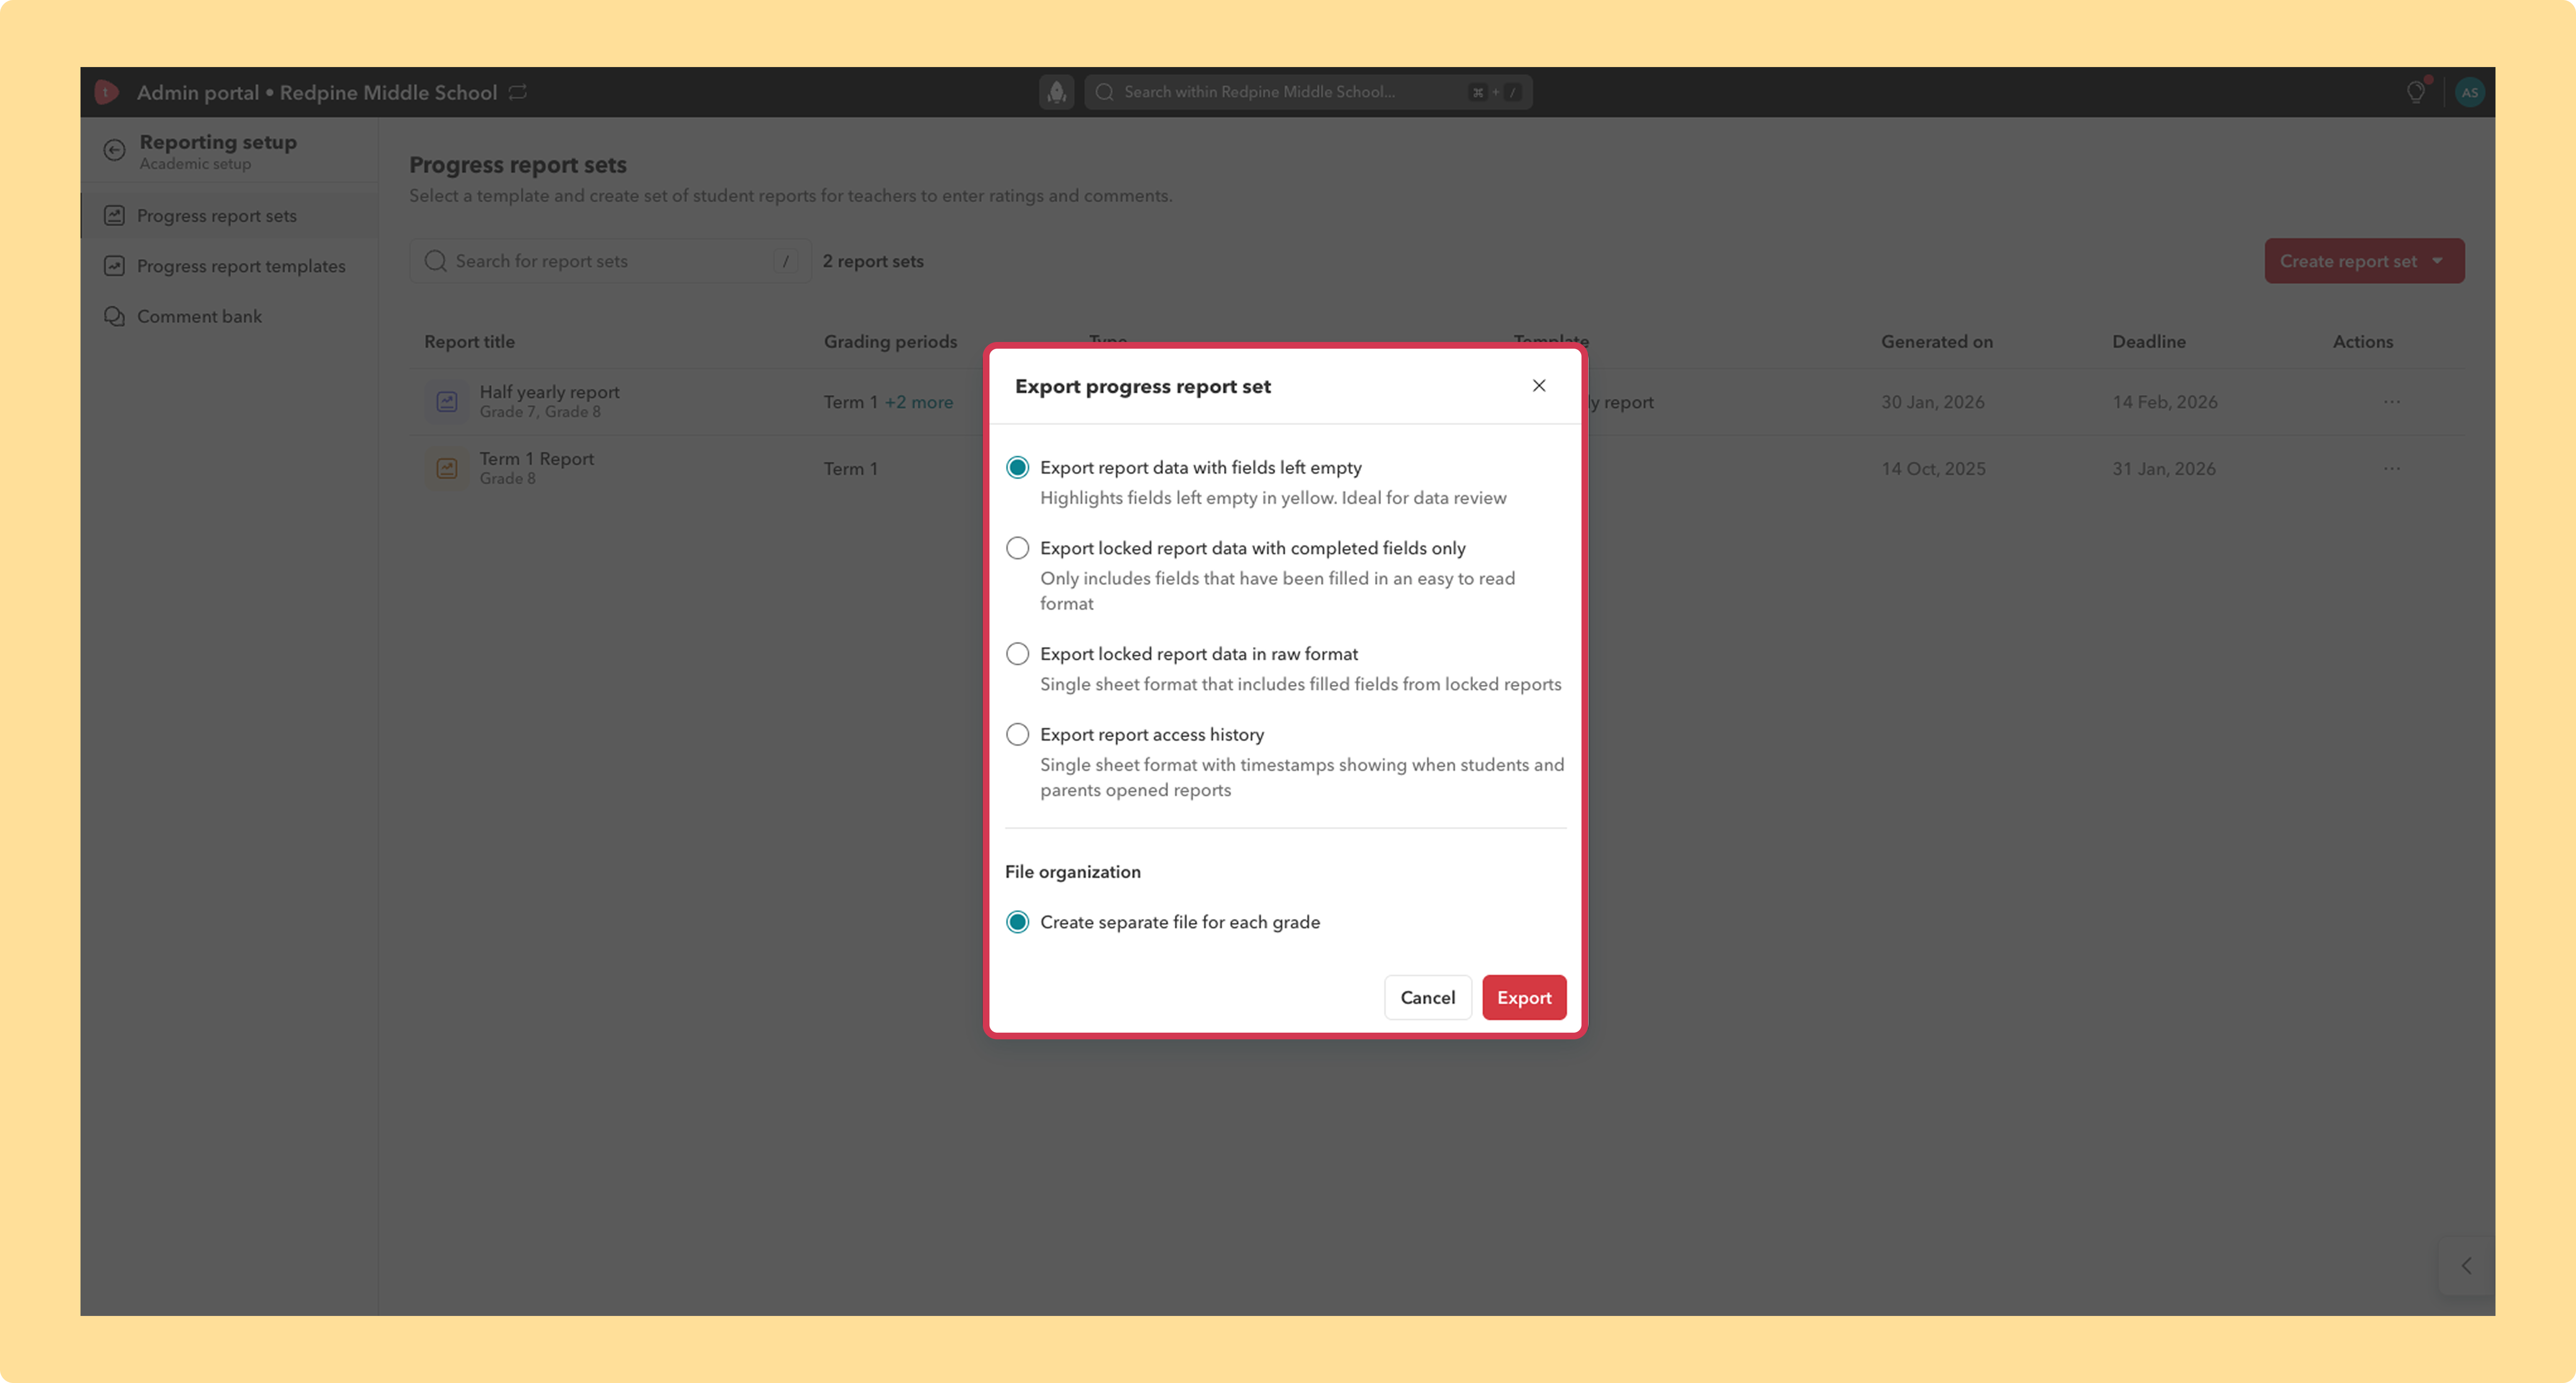Click the Grading periods column header
The image size is (2576, 1383).
[890, 342]
